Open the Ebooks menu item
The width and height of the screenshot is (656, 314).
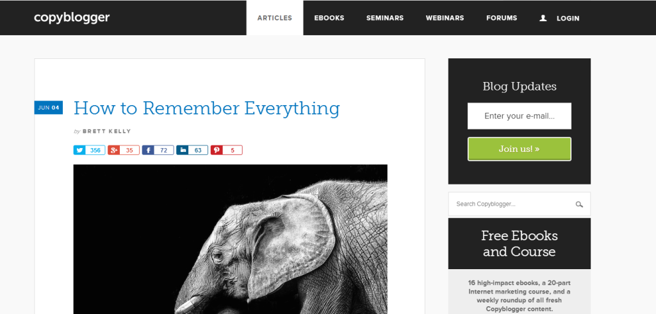(329, 18)
